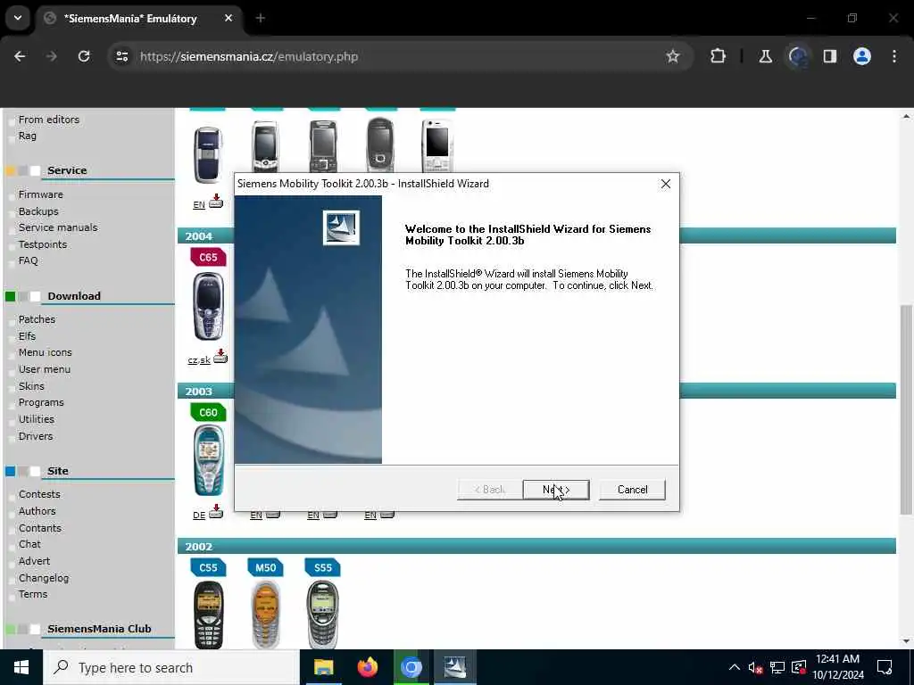Open Chrome Labs flask icon
The height and width of the screenshot is (685, 914).
[765, 56]
